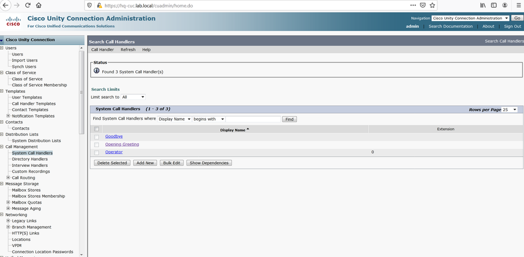
Task: Expand the Legacy Links node
Action: [8, 221]
